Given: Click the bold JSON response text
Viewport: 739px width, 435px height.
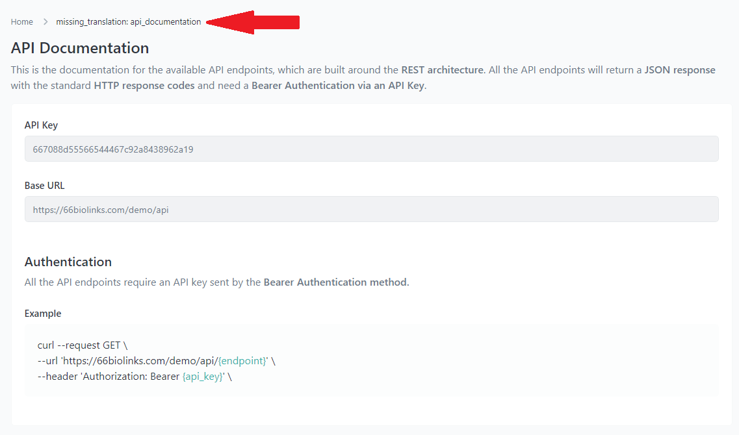Looking at the screenshot, I should point(680,70).
